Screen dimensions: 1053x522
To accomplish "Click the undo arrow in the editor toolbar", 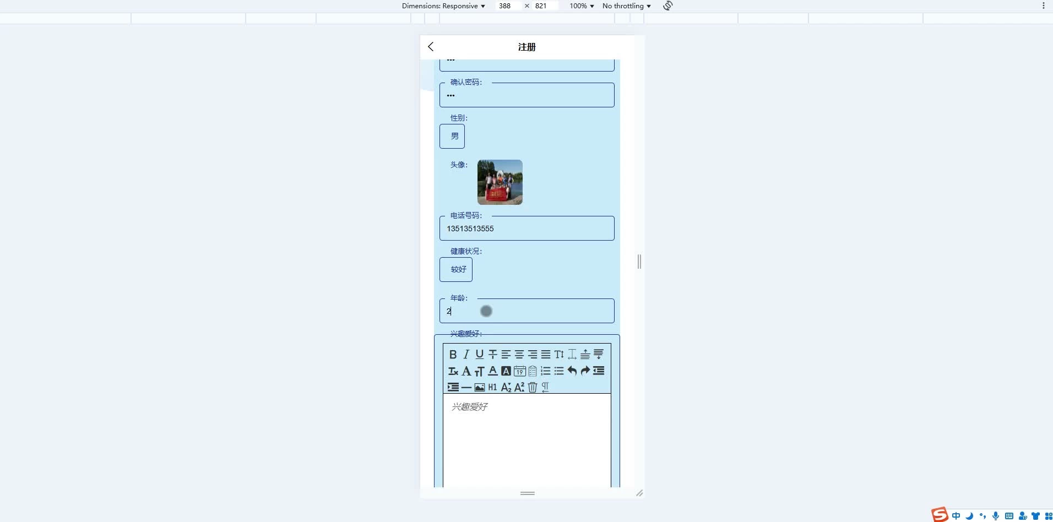I will (x=572, y=371).
